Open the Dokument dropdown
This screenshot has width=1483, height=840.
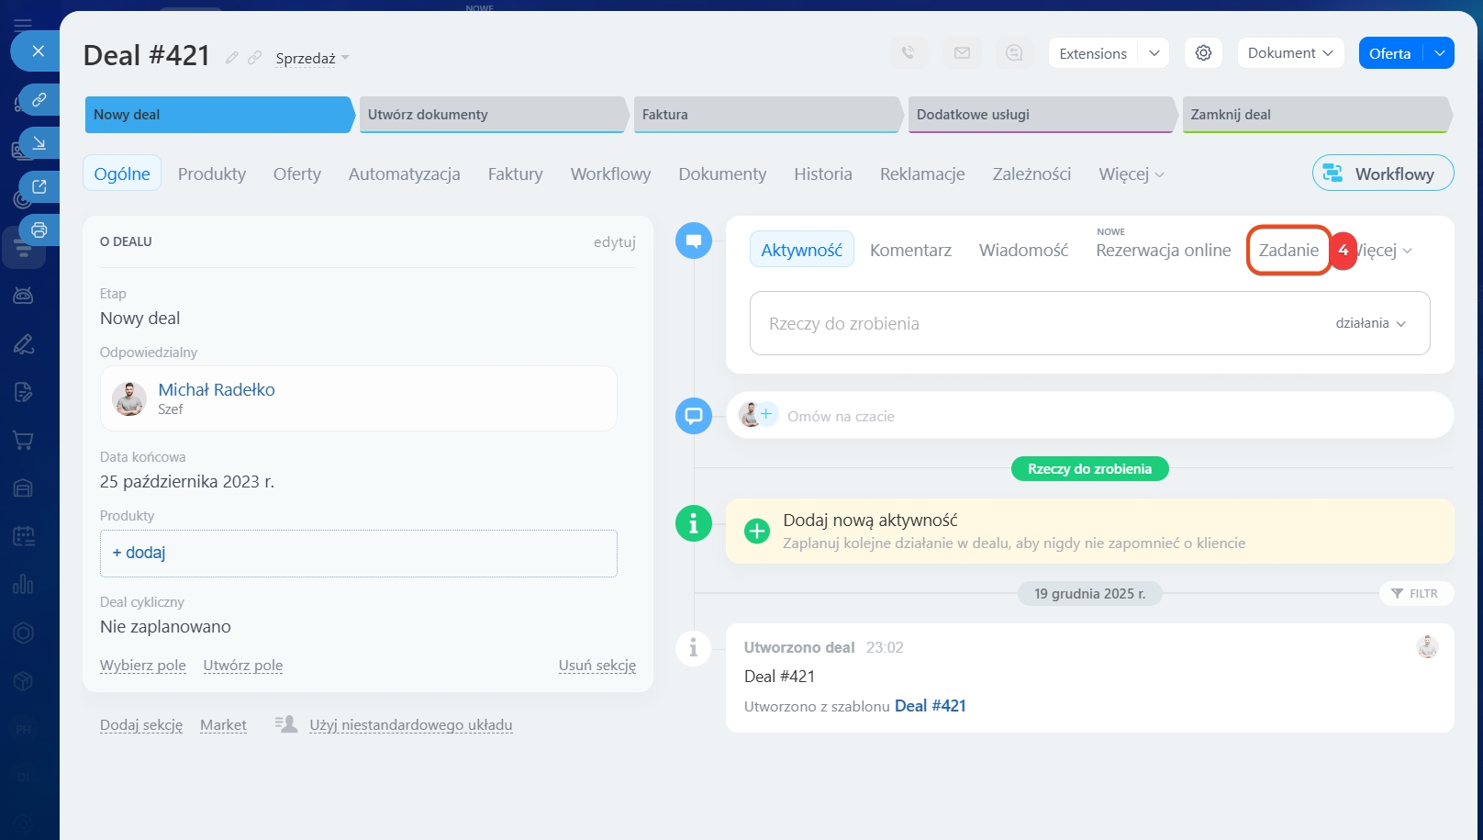coord(1289,53)
